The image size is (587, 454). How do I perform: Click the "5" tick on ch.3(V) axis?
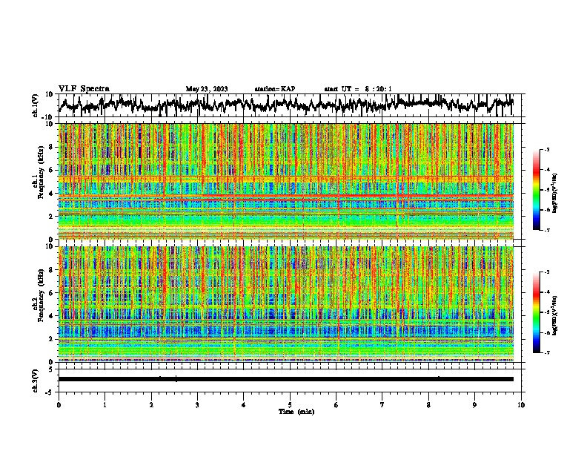click(x=50, y=369)
